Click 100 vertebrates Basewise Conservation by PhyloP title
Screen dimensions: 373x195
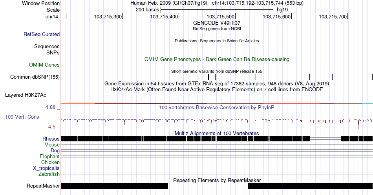point(217,107)
